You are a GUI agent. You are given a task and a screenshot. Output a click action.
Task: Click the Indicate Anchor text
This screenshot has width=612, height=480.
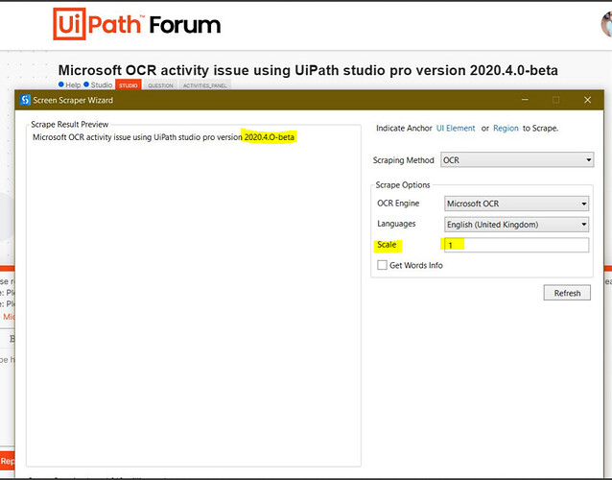point(404,128)
